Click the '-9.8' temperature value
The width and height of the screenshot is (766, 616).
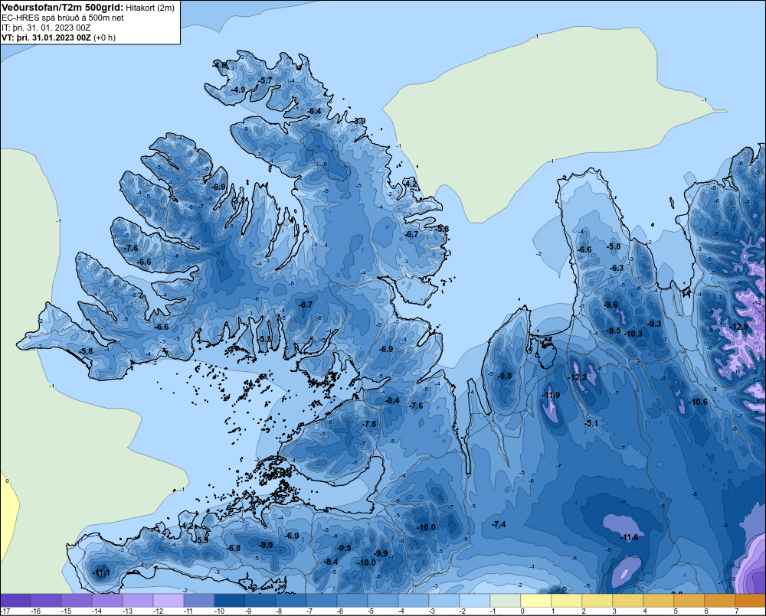505,376
